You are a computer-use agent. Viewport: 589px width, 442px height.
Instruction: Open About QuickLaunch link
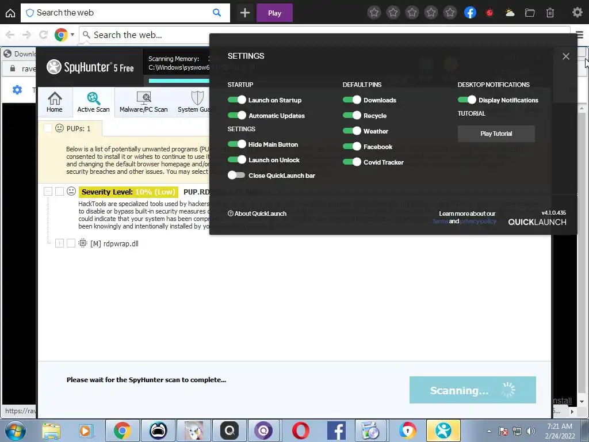click(x=257, y=214)
